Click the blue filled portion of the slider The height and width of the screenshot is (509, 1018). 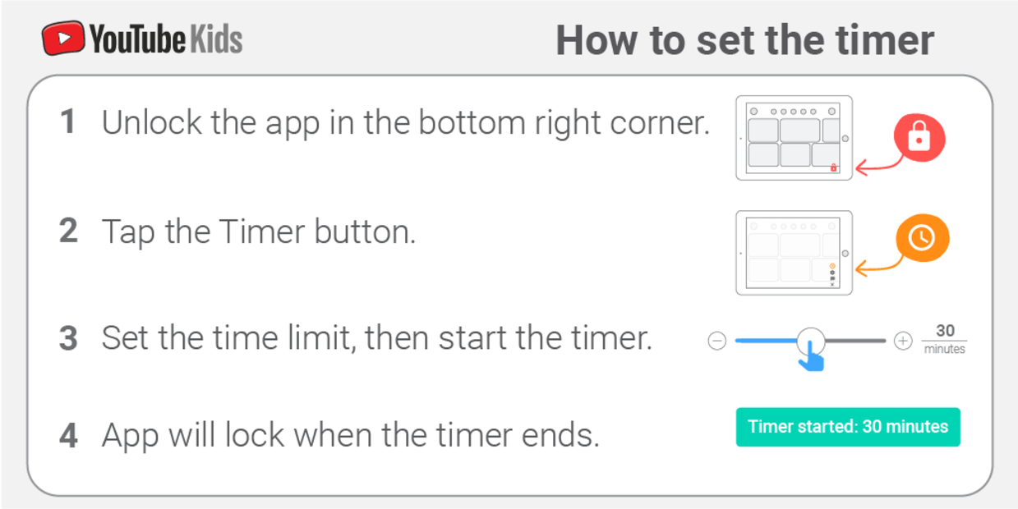(767, 340)
